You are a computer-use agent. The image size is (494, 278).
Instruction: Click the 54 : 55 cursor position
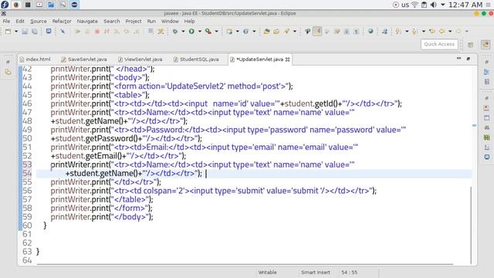(349, 273)
